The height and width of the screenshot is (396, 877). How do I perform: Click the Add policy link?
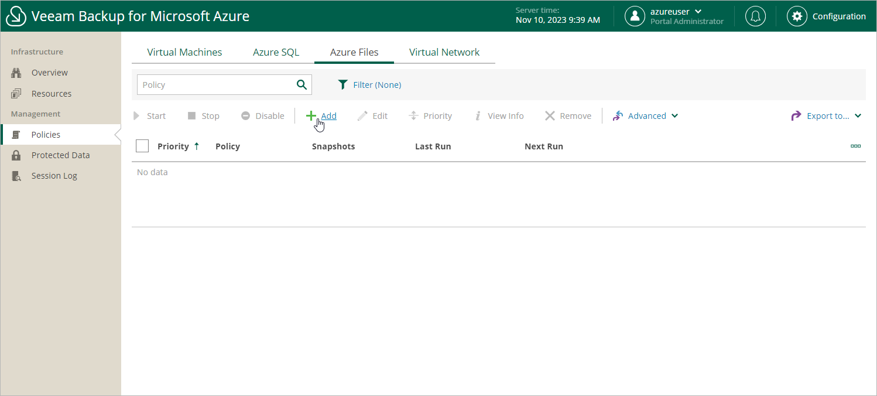click(328, 116)
